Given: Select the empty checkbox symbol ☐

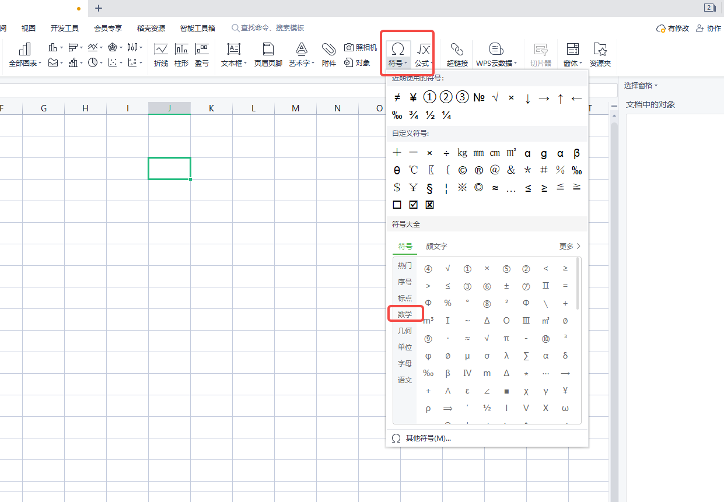Looking at the screenshot, I should point(397,205).
